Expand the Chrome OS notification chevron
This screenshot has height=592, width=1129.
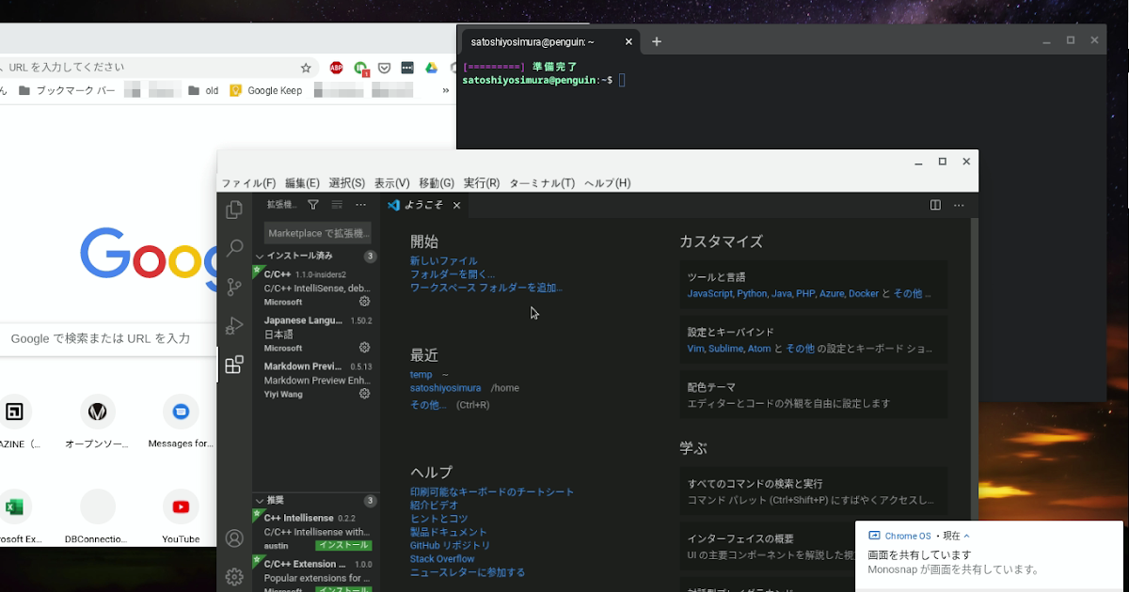[x=966, y=536]
